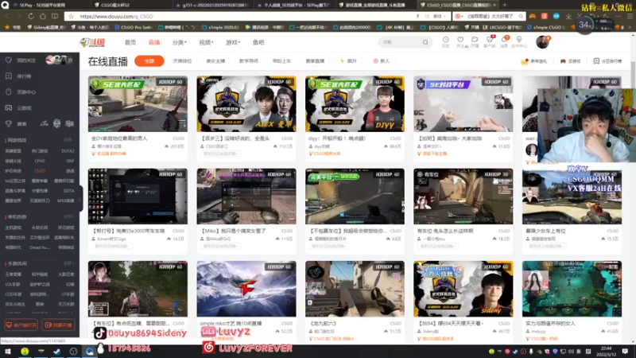Open CSGO category link in sidebar

pos(40,171)
